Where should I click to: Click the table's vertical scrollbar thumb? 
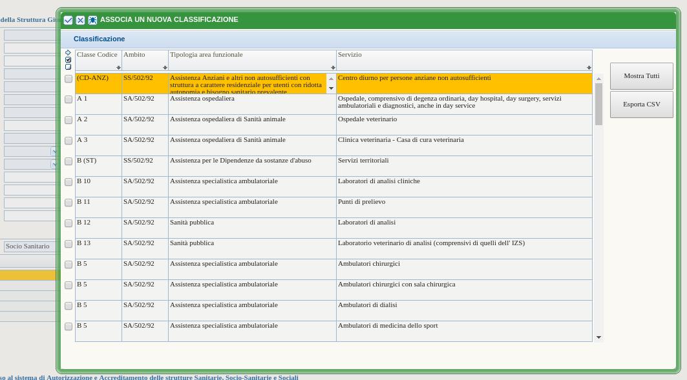598,103
